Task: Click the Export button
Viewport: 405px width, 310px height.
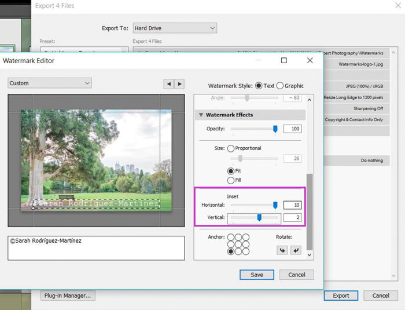Action: tap(341, 296)
